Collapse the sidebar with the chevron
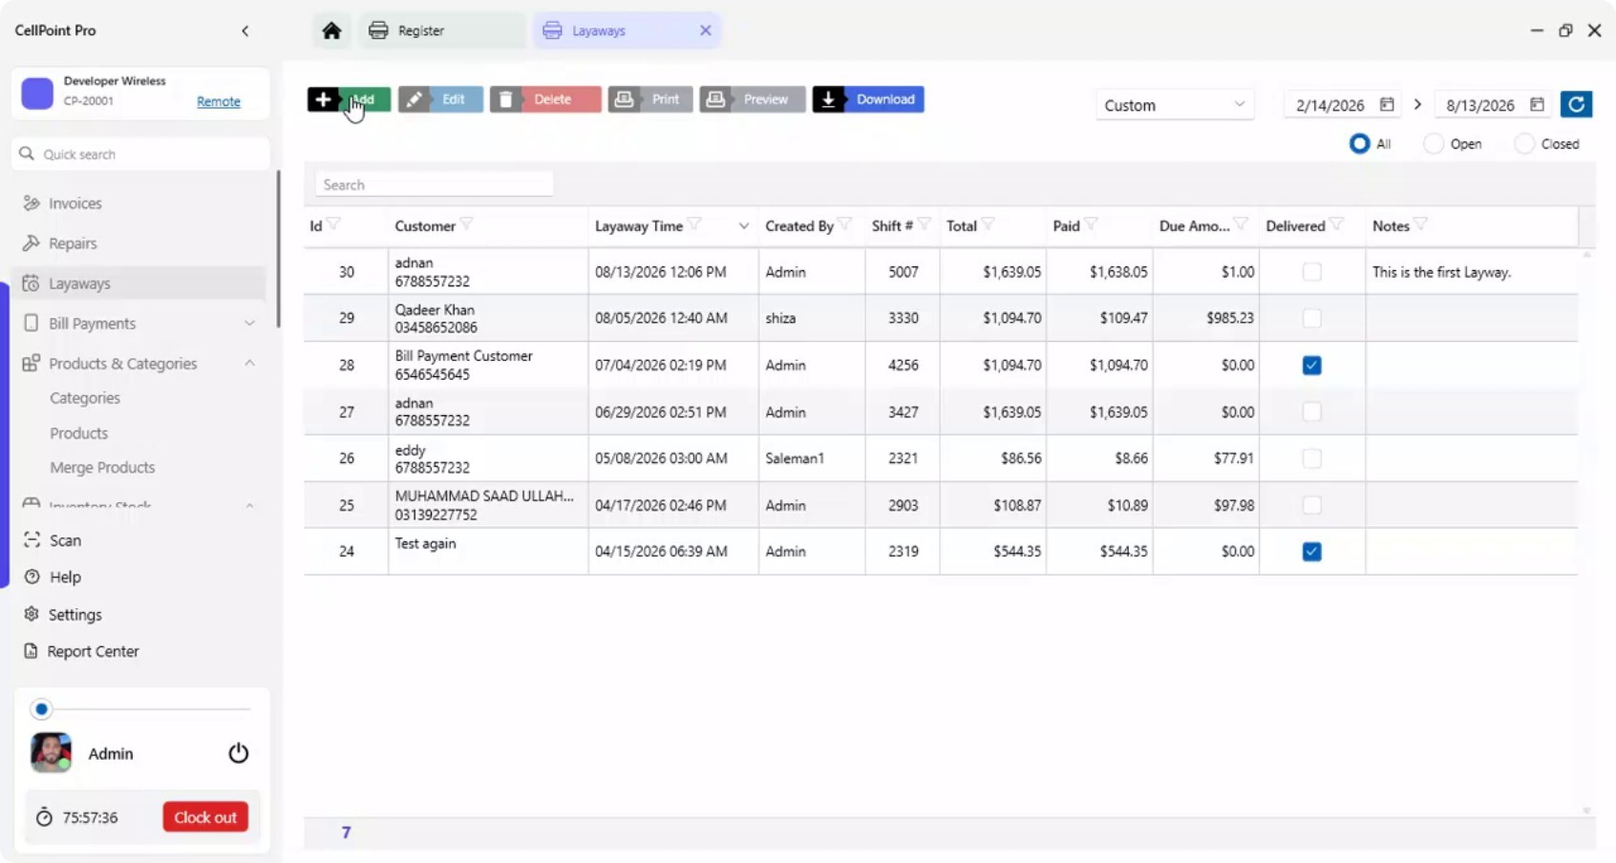The width and height of the screenshot is (1616, 863). click(245, 31)
